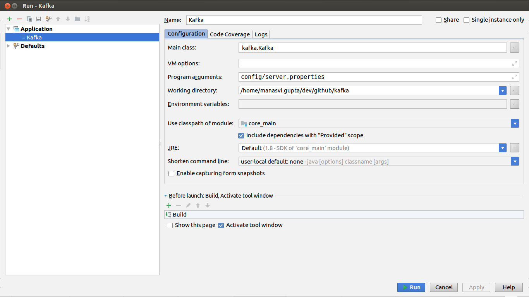This screenshot has width=529, height=297.
Task: Edit the before launch task with the pencil
Action: (x=188, y=205)
